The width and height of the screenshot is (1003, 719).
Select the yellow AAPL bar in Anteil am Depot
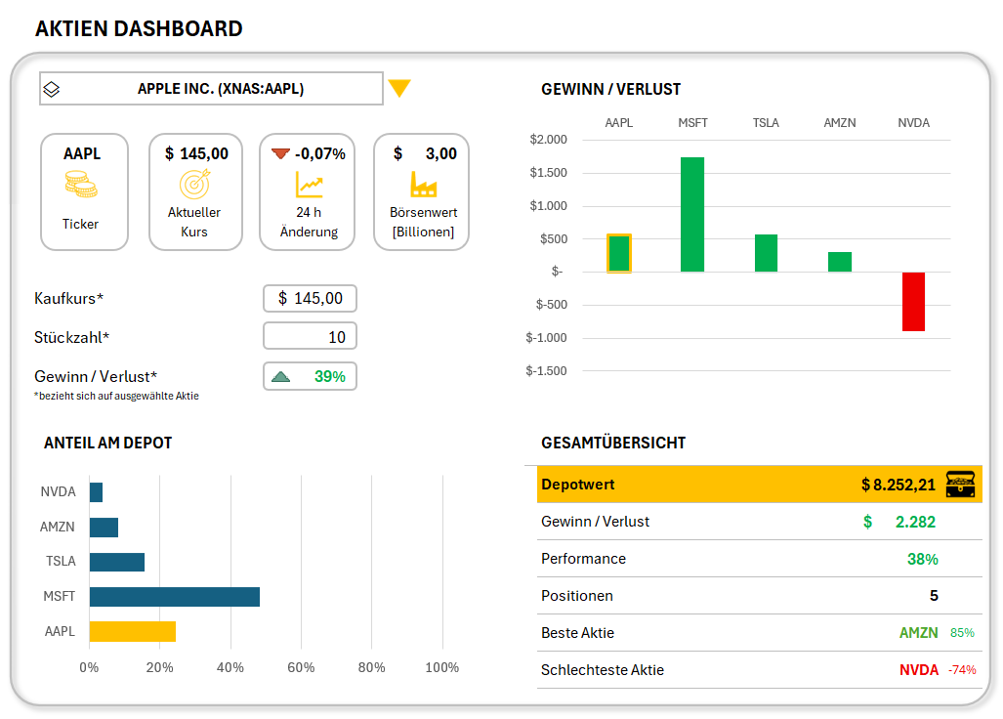pos(133,631)
